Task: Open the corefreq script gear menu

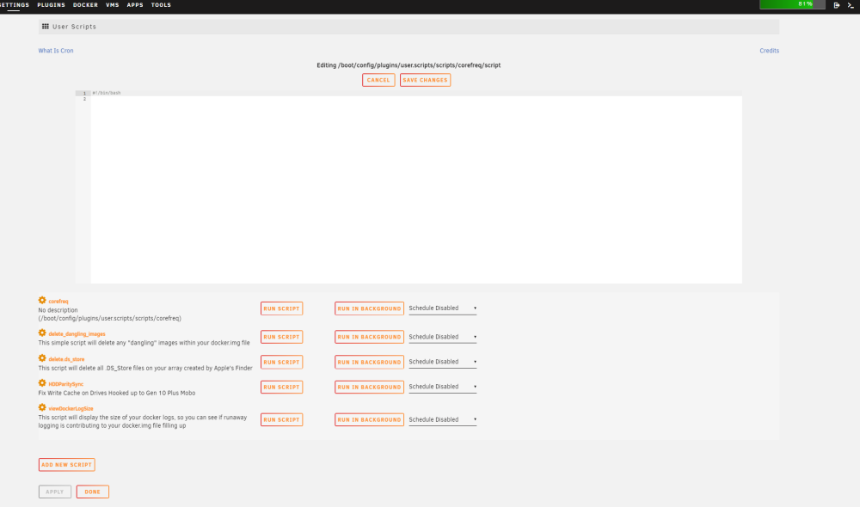Action: (42, 301)
